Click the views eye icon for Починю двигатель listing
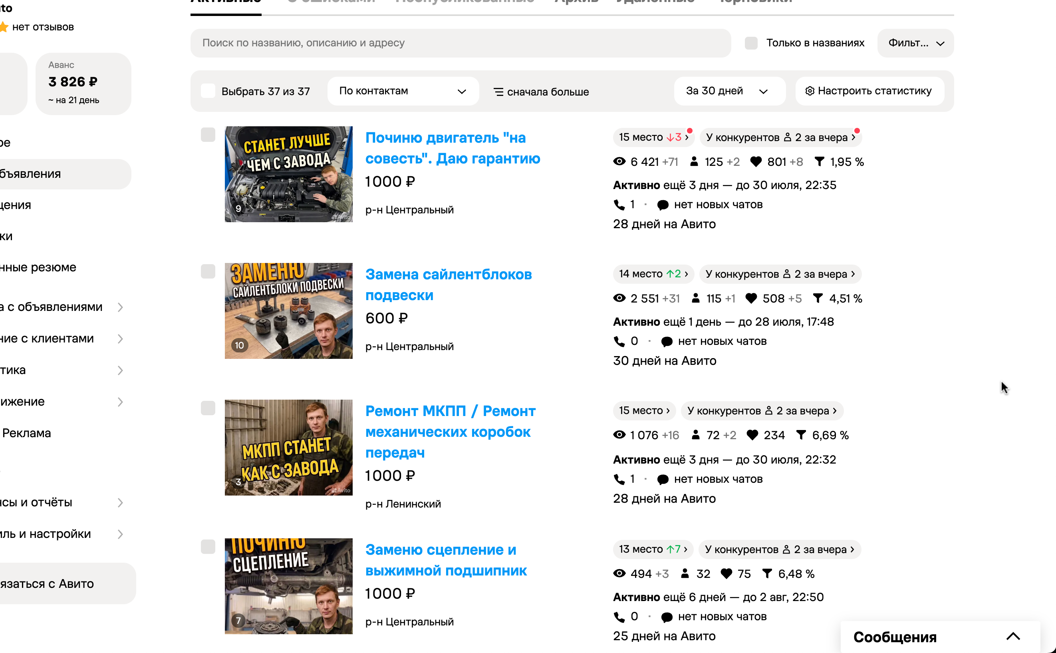This screenshot has width=1056, height=653. (619, 161)
